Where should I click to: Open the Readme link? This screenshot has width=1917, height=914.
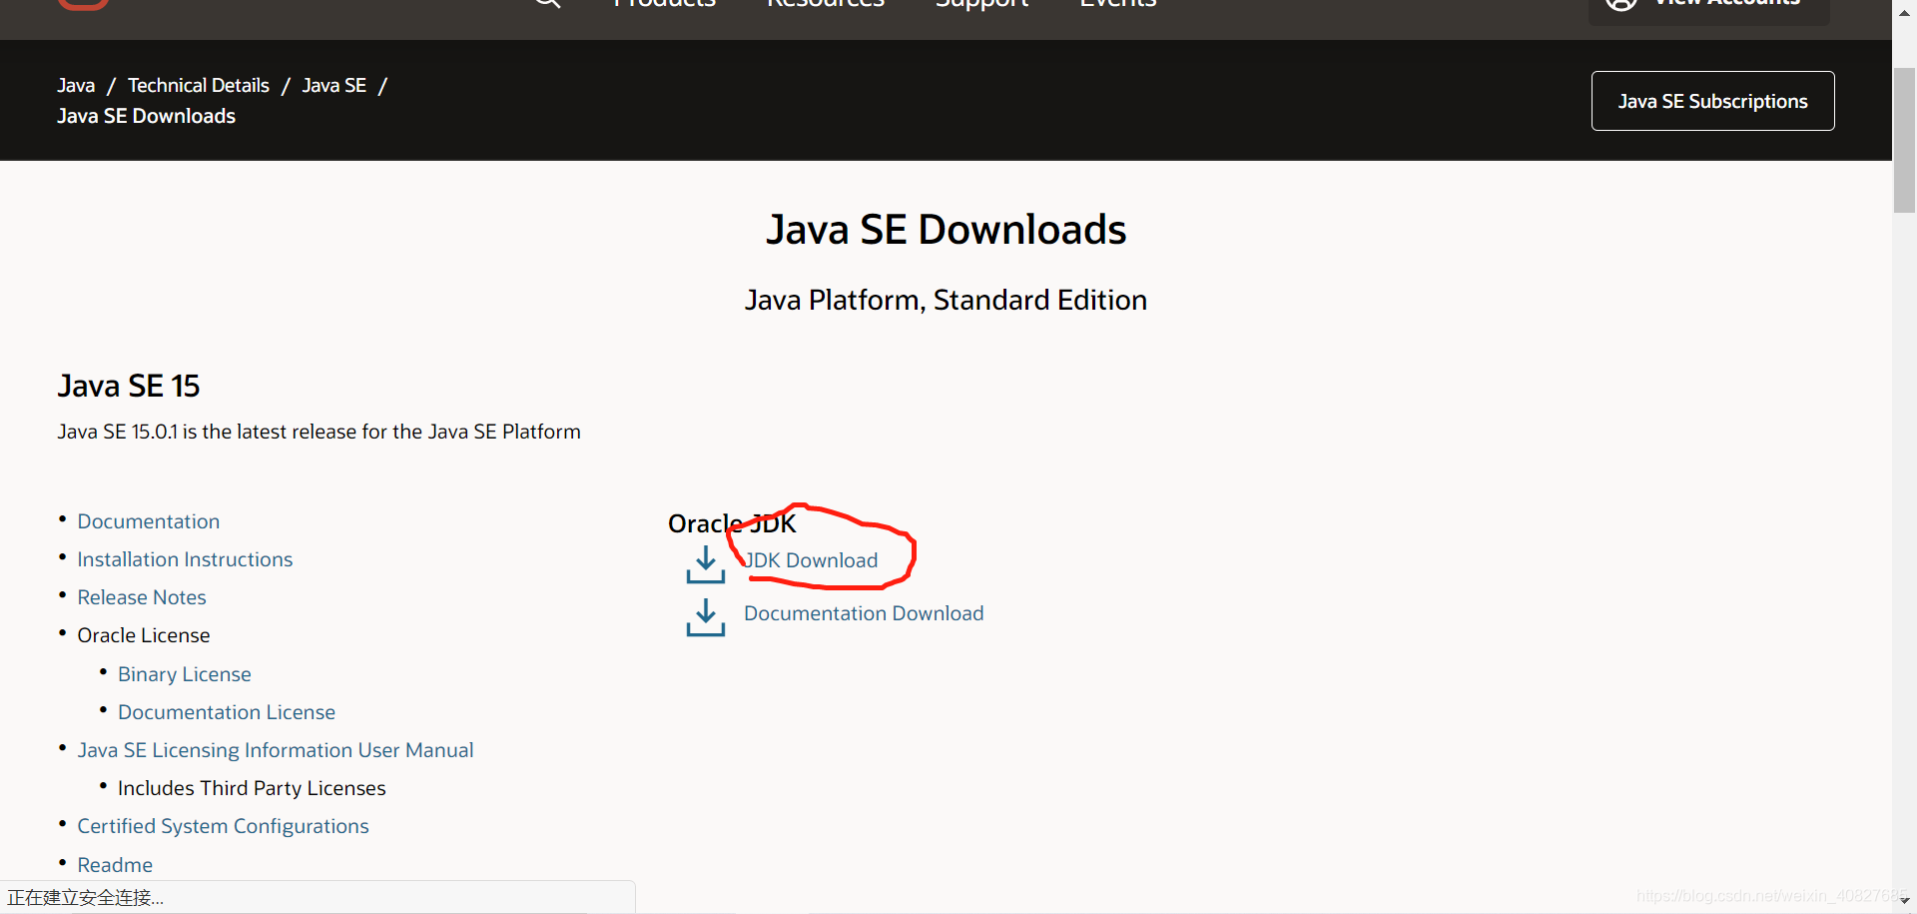(x=115, y=865)
